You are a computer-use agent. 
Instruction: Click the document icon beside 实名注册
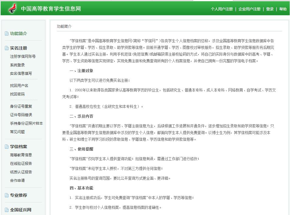[x=7, y=48]
